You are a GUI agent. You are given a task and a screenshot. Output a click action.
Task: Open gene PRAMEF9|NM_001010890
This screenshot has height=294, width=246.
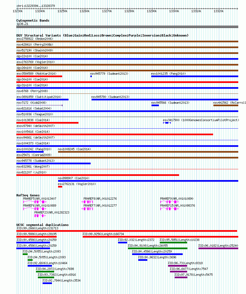pyautogui.click(x=177, y=199)
